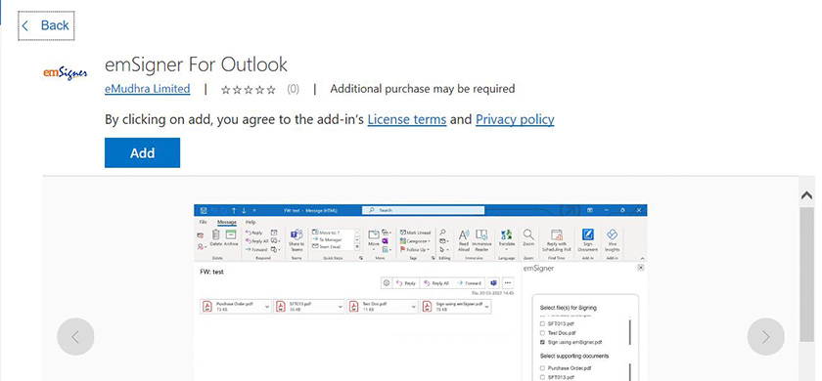Open the eMudhra Limited publisher link

(148, 89)
